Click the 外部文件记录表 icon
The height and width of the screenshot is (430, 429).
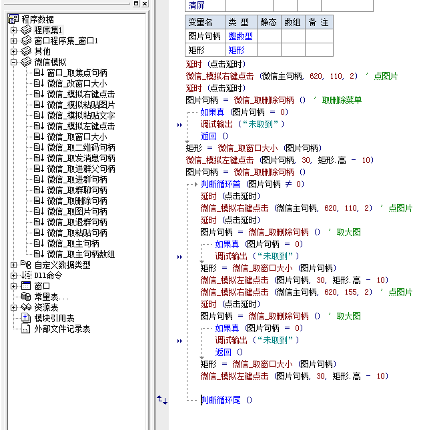[x=26, y=329]
